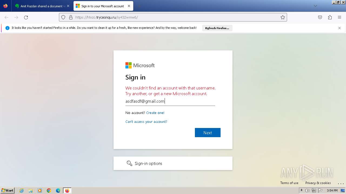Open Action Center flag tray icon
The height and width of the screenshot is (194, 346).
[x=320, y=190]
